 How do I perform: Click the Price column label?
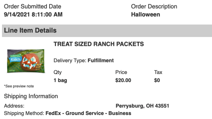(x=121, y=72)
